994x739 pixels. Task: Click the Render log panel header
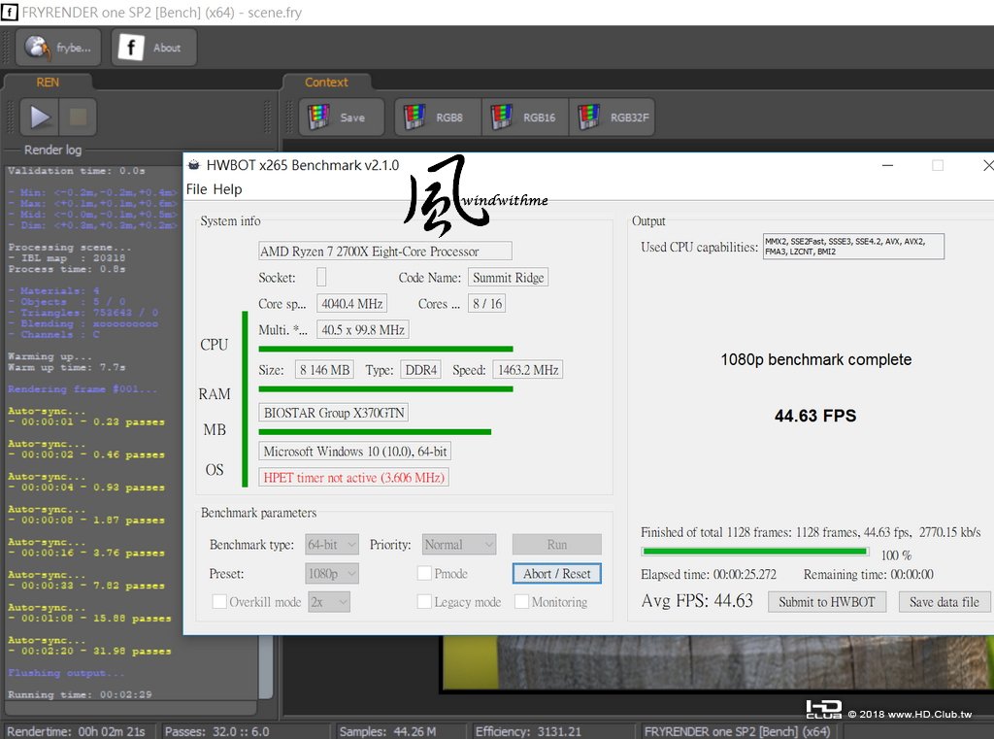tap(52, 150)
